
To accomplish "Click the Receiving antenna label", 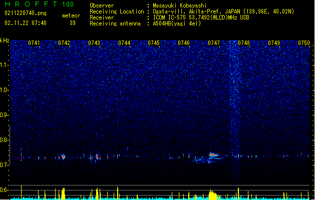I will coord(115,23).
